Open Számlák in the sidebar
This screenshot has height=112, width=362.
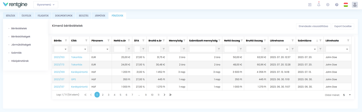(x=16, y=53)
